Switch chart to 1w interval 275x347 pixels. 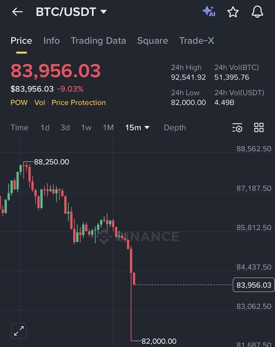86,128
